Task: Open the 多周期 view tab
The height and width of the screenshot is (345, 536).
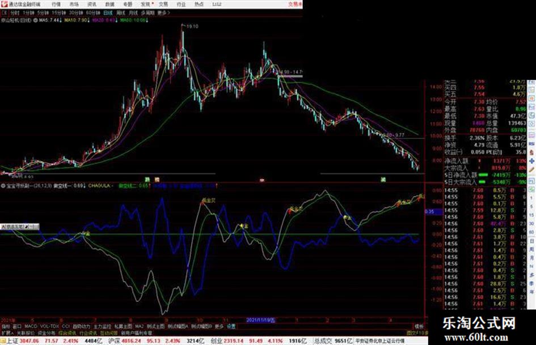Action: click(147, 12)
